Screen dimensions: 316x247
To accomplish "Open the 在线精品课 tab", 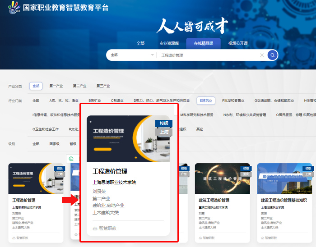I will click(x=207, y=43).
